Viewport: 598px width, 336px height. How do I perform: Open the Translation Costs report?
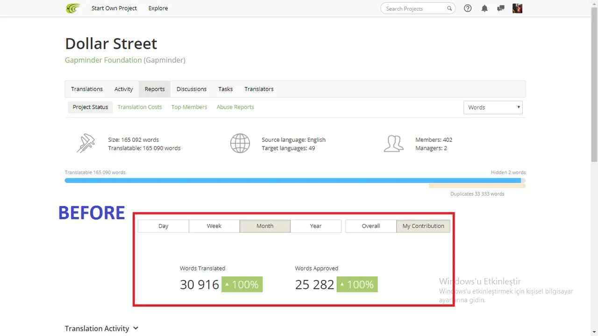[140, 107]
